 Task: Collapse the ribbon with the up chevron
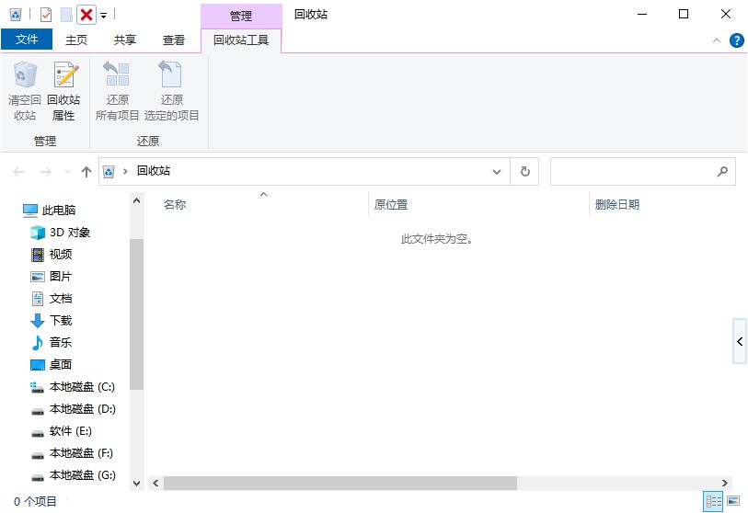pos(717,40)
